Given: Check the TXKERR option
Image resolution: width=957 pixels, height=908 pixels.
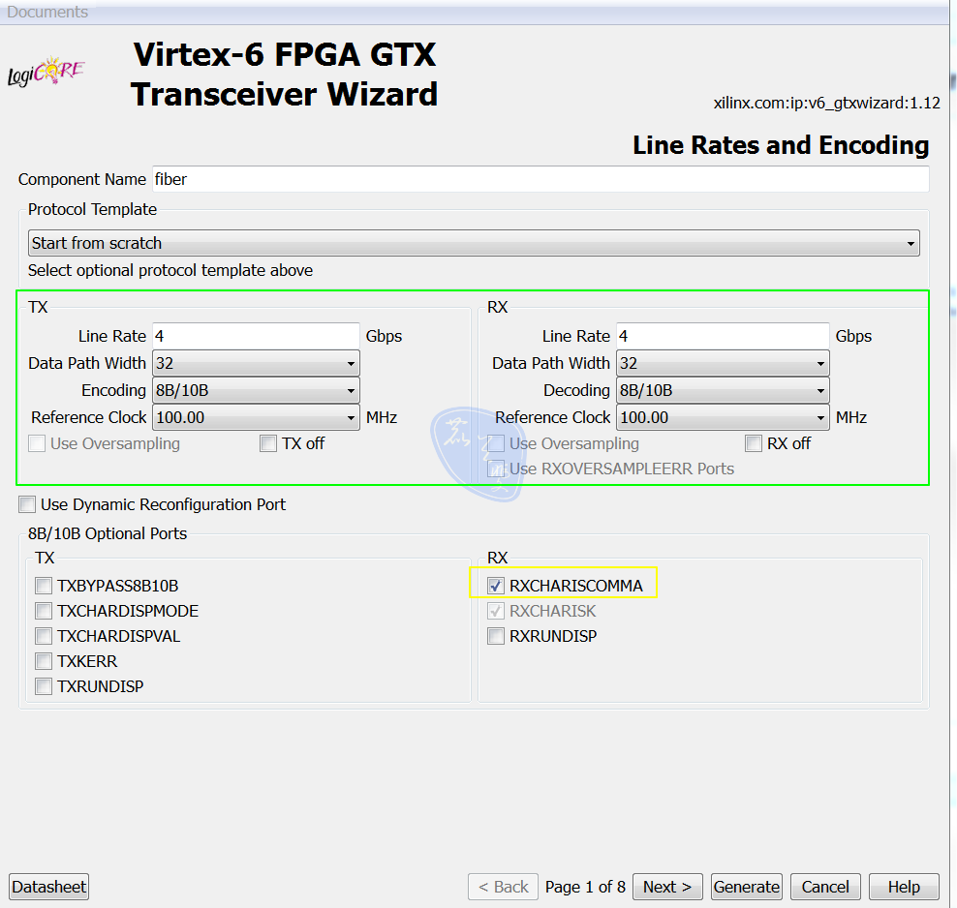Looking at the screenshot, I should point(44,661).
